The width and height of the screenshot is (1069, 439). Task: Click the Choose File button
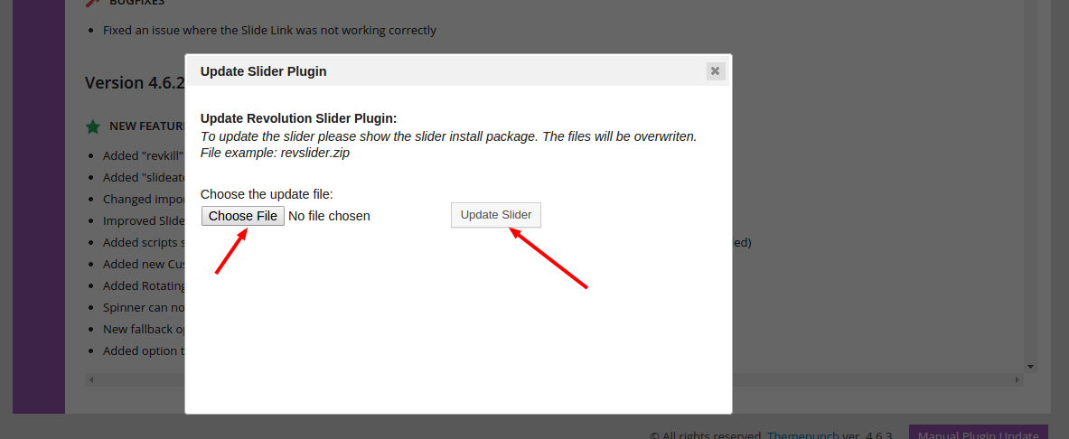[243, 216]
